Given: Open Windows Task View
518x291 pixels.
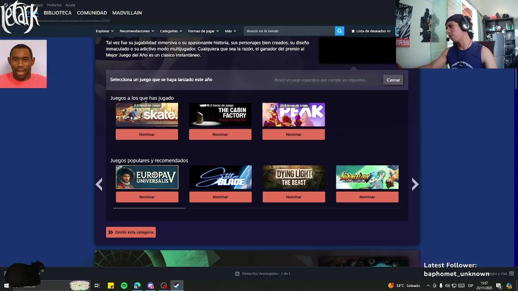Looking at the screenshot, I should [97, 286].
